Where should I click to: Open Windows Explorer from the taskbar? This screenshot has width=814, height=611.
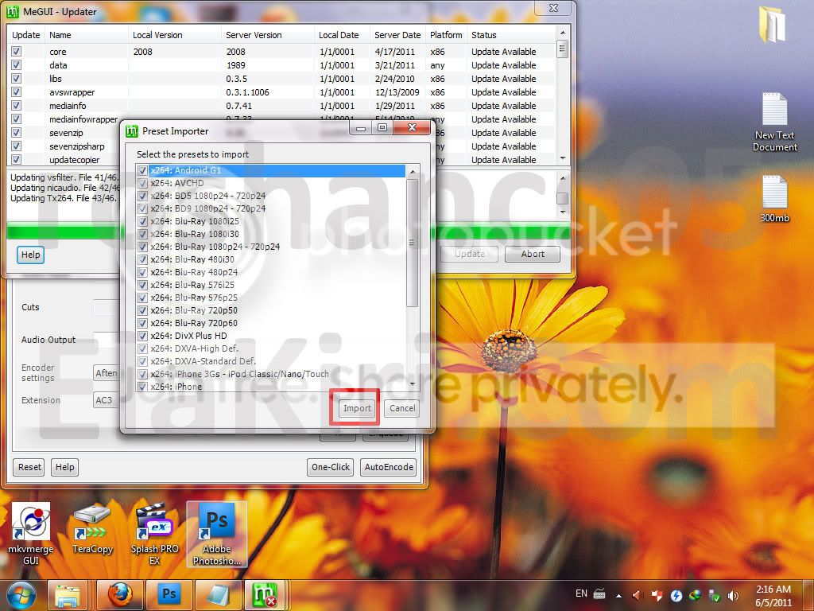tap(68, 595)
